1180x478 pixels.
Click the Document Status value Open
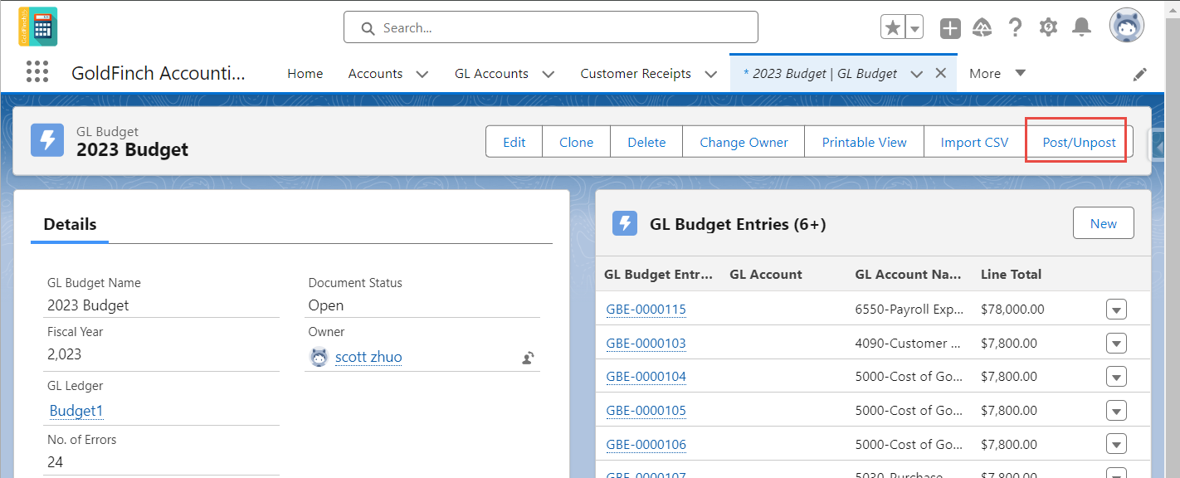326,305
